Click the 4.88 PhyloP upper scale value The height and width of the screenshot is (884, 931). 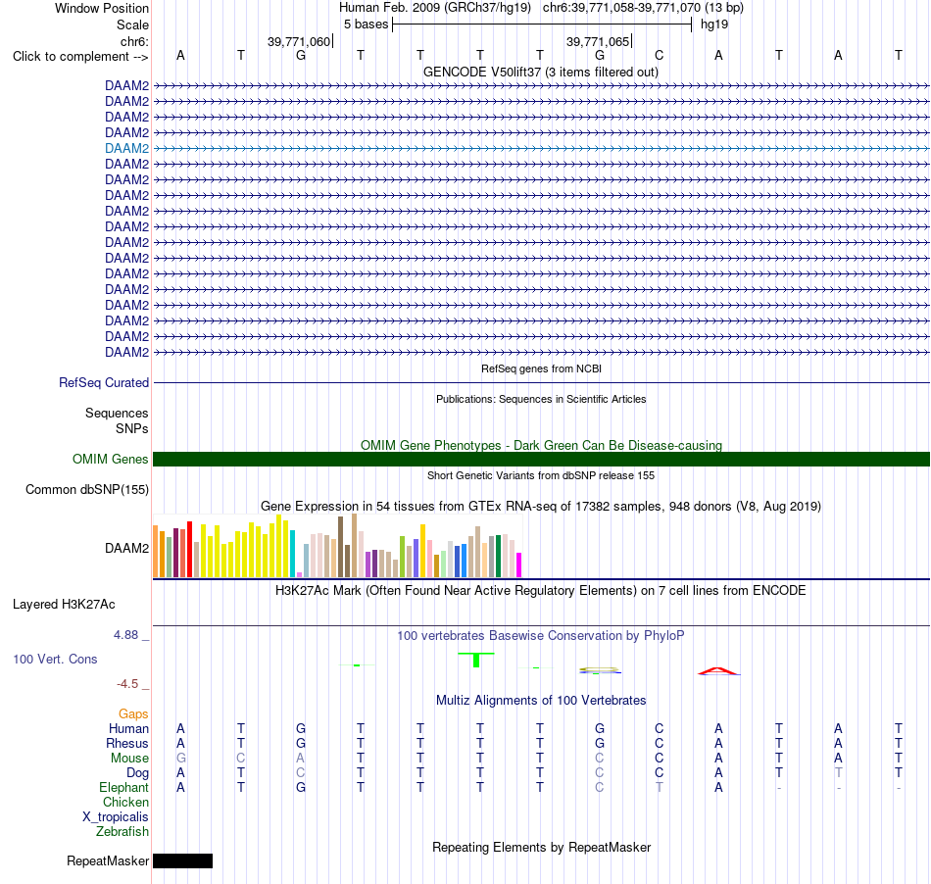(x=125, y=635)
